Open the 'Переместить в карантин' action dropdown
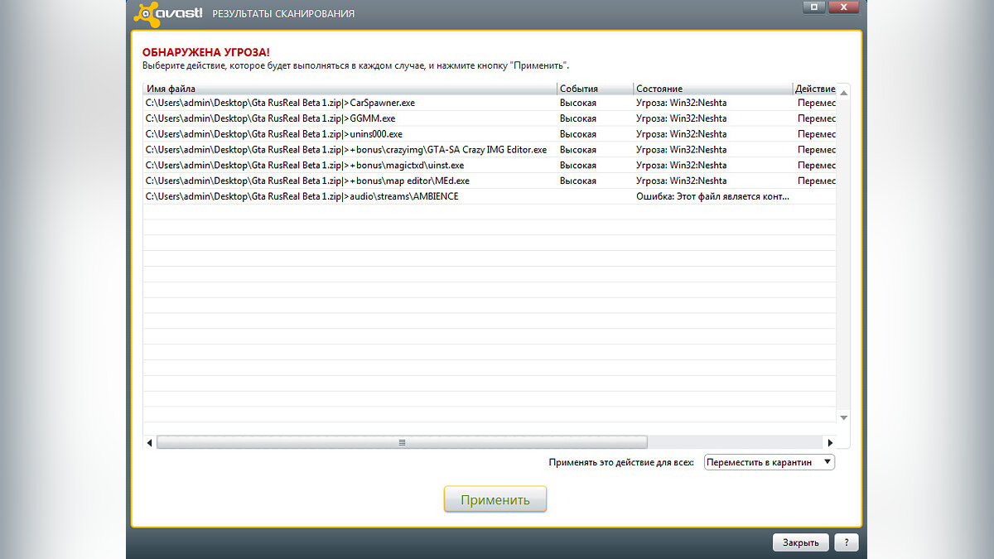 769,462
